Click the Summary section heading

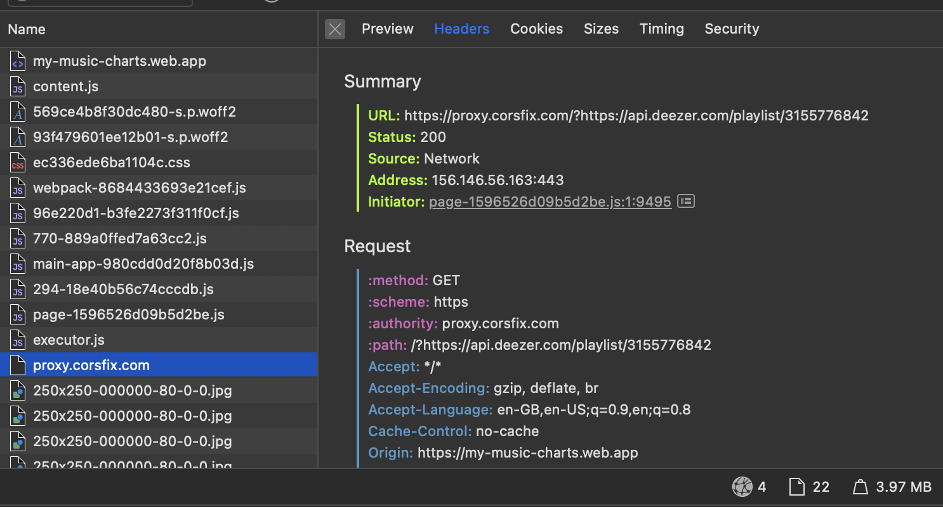[383, 82]
